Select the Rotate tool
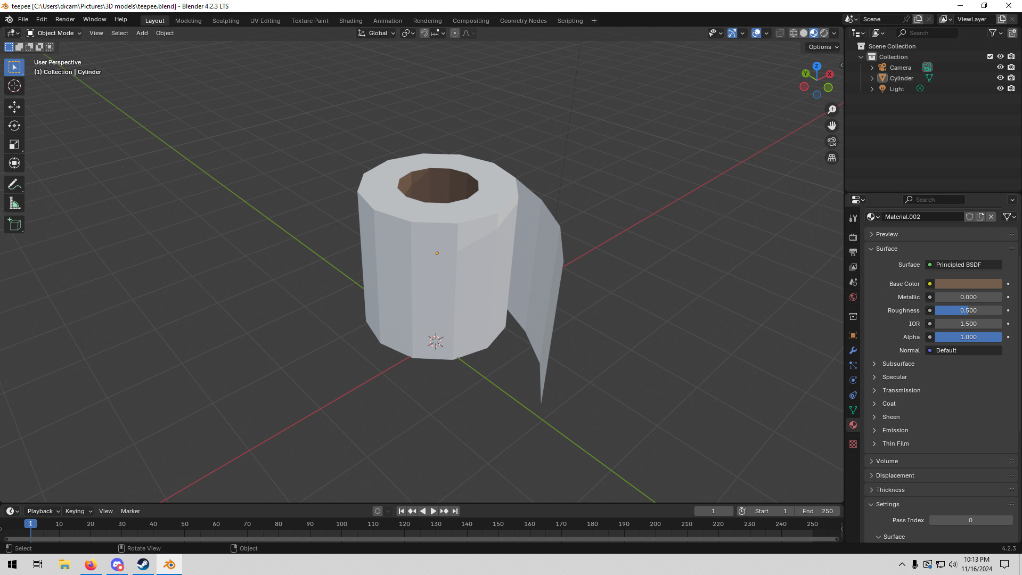Screen dimensions: 1022x575 click(x=14, y=126)
